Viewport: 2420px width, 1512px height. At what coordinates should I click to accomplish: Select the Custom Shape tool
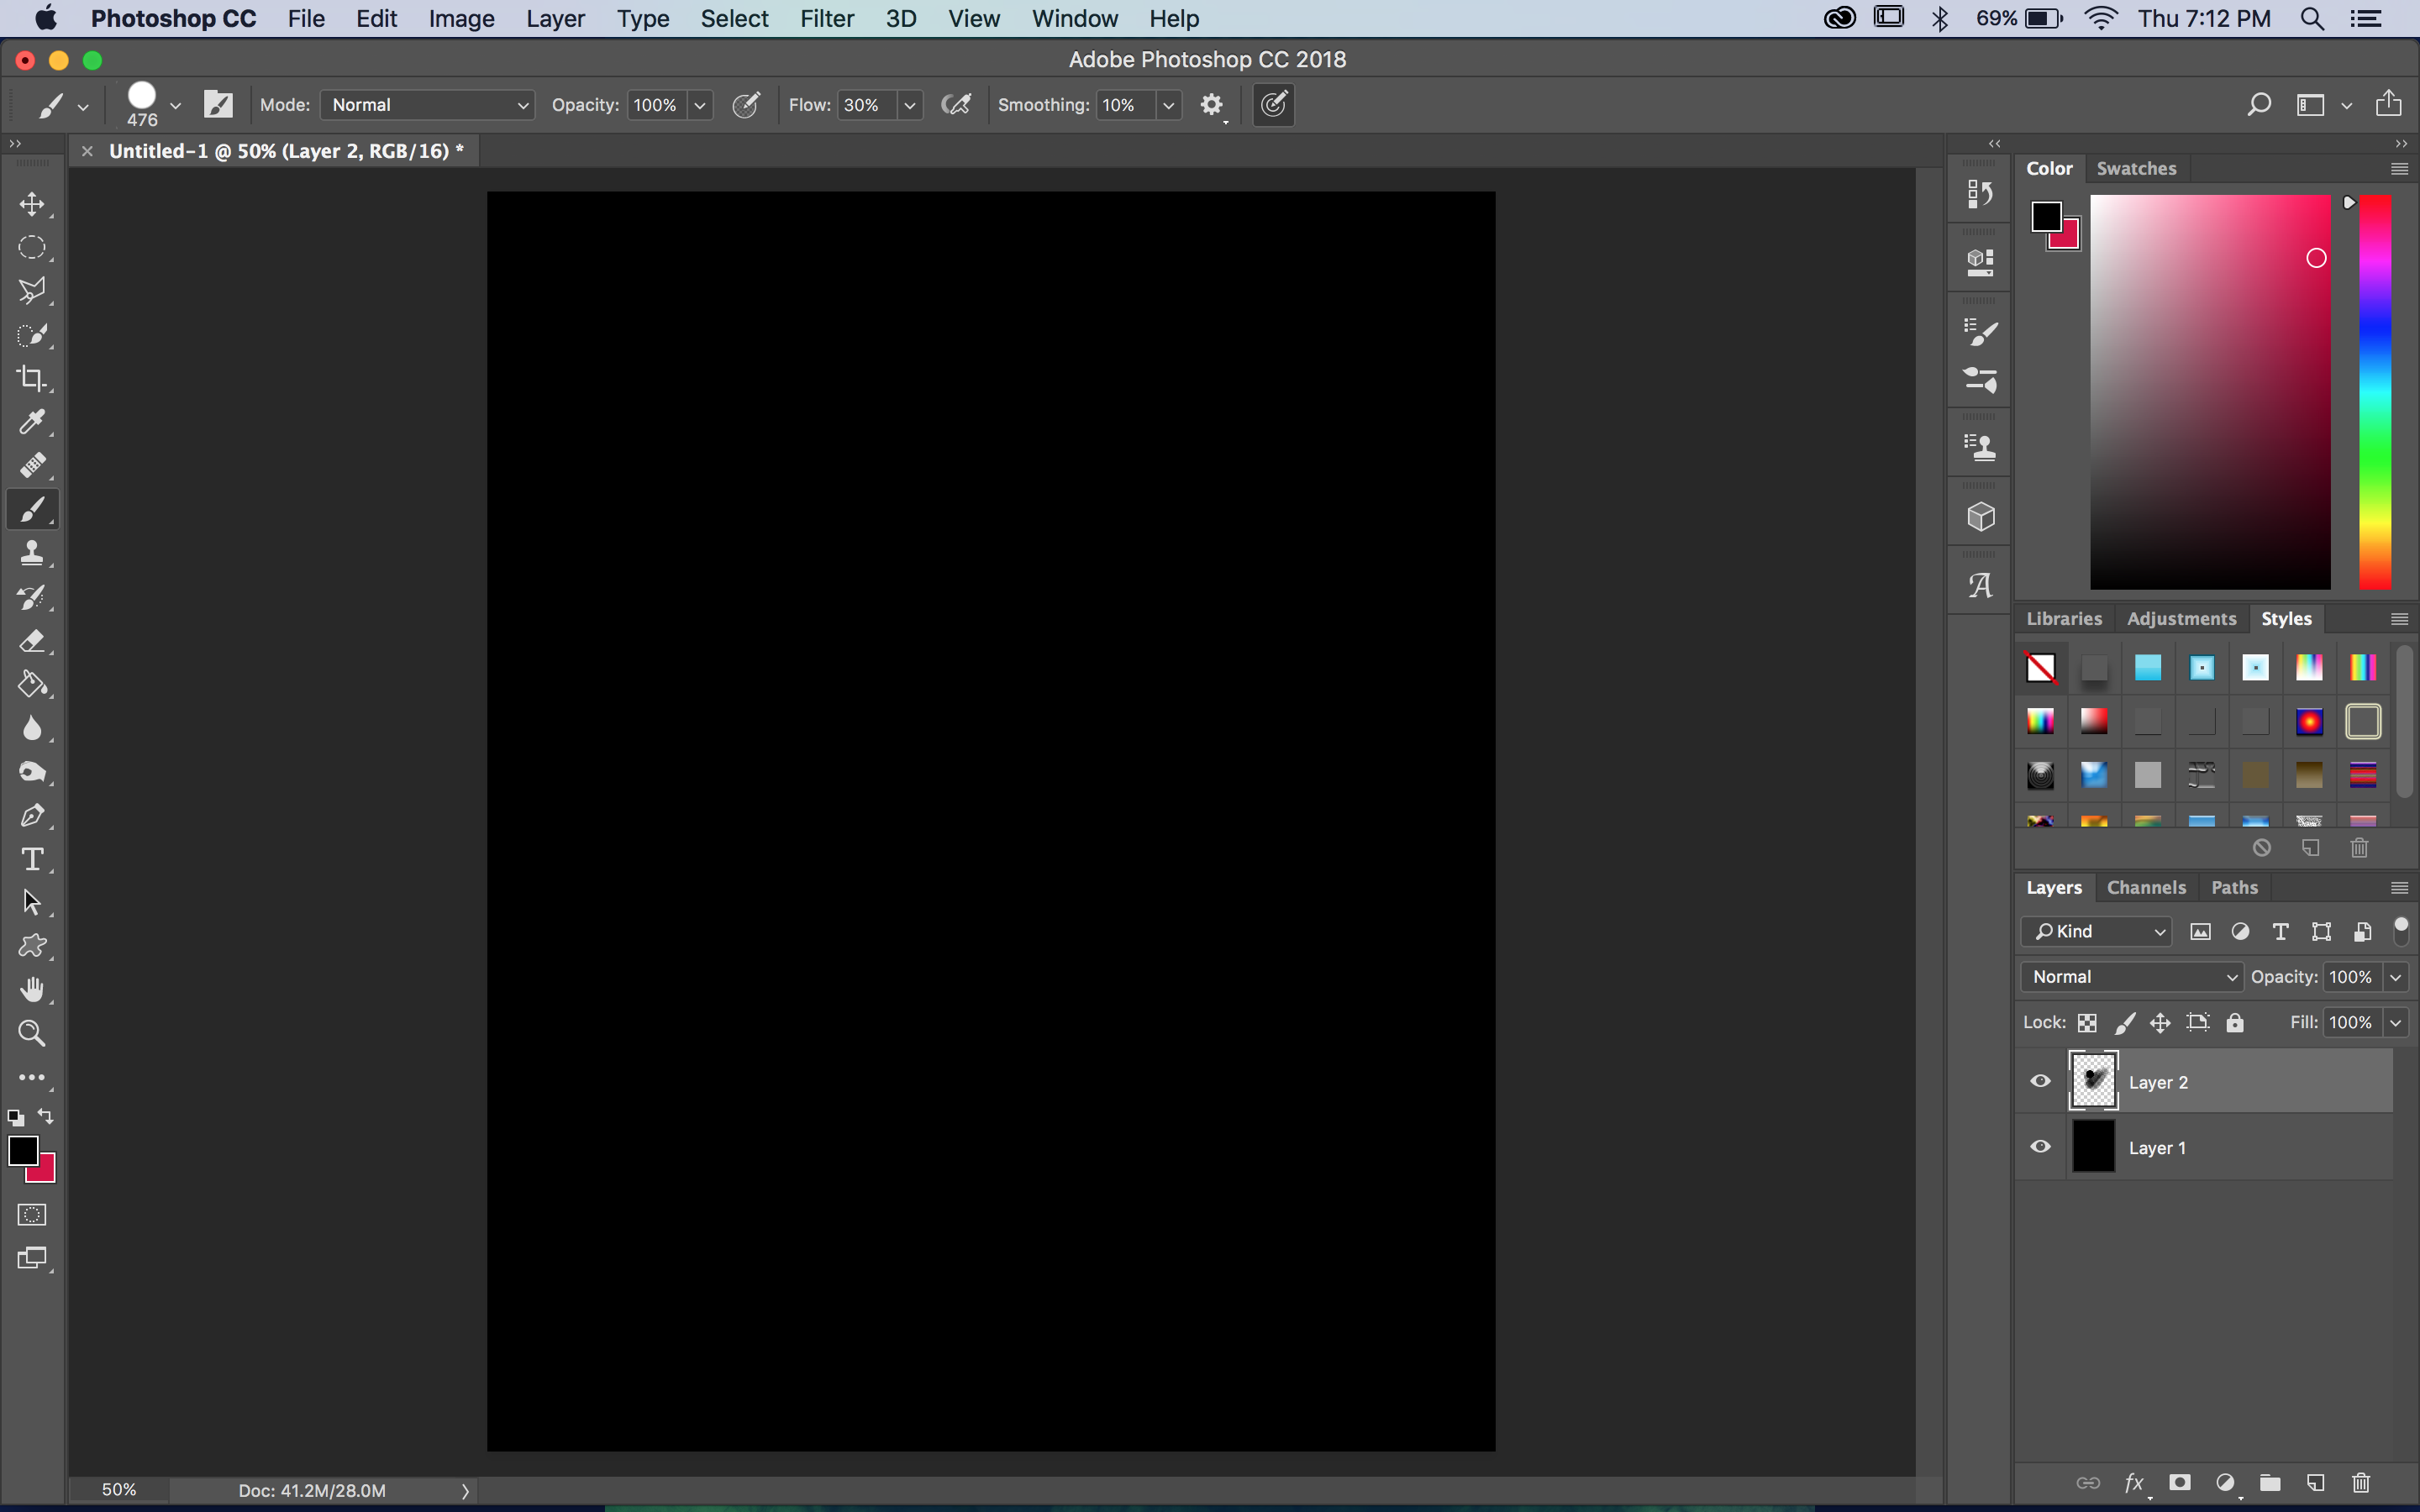(x=32, y=946)
